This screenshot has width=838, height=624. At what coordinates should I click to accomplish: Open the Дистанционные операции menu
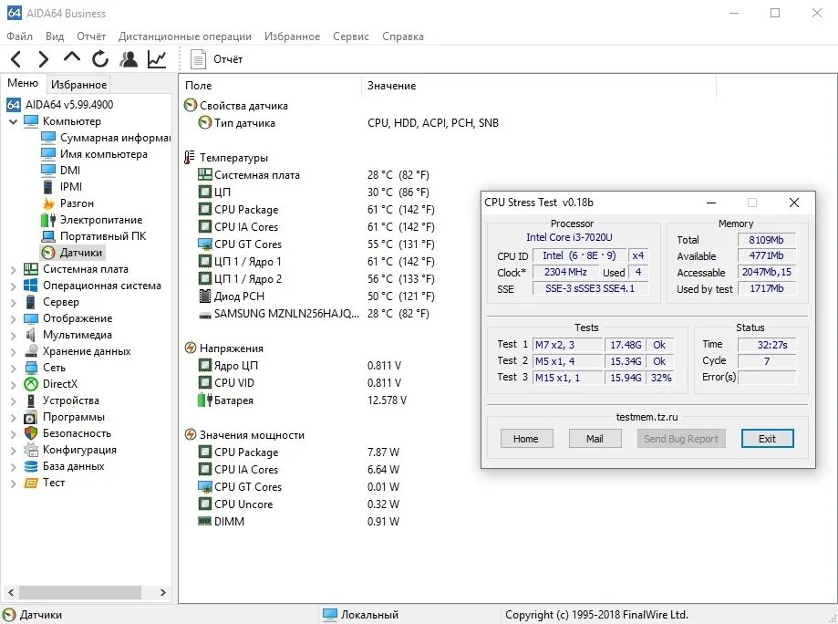pyautogui.click(x=185, y=36)
